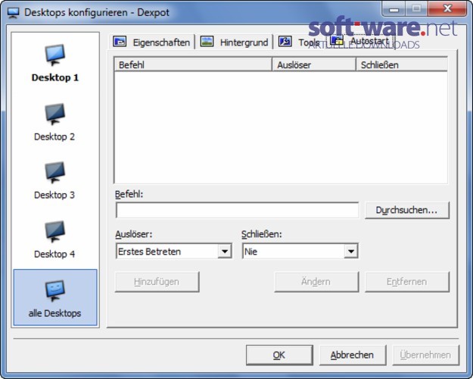The width and height of the screenshot is (473, 379).
Task: Click the Hintergrund landscape tab icon
Action: (207, 42)
